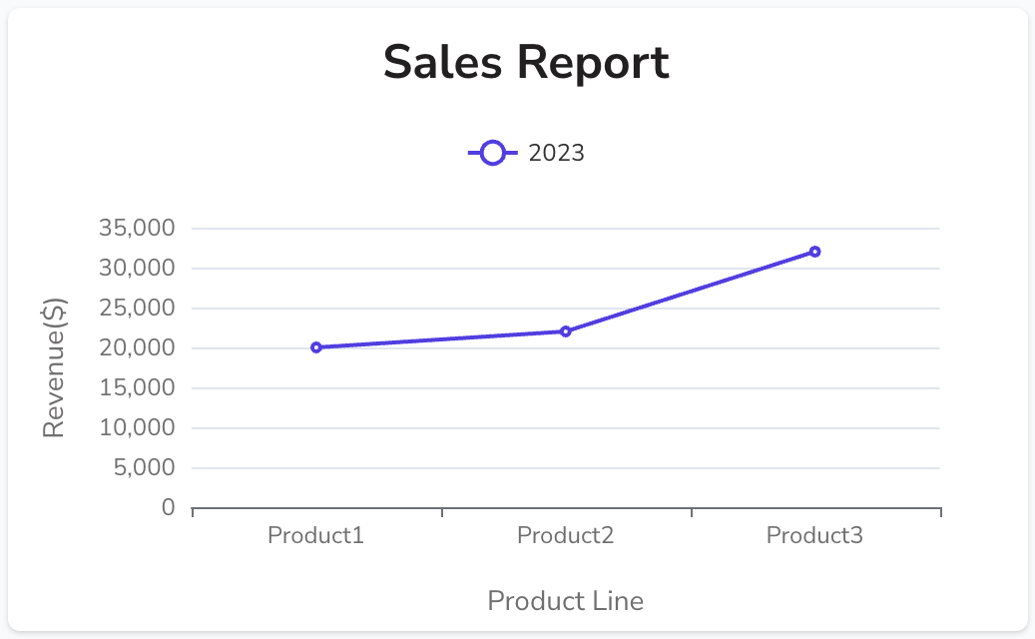
Task: Click the 0 y-axis tick label
Action: tap(168, 507)
